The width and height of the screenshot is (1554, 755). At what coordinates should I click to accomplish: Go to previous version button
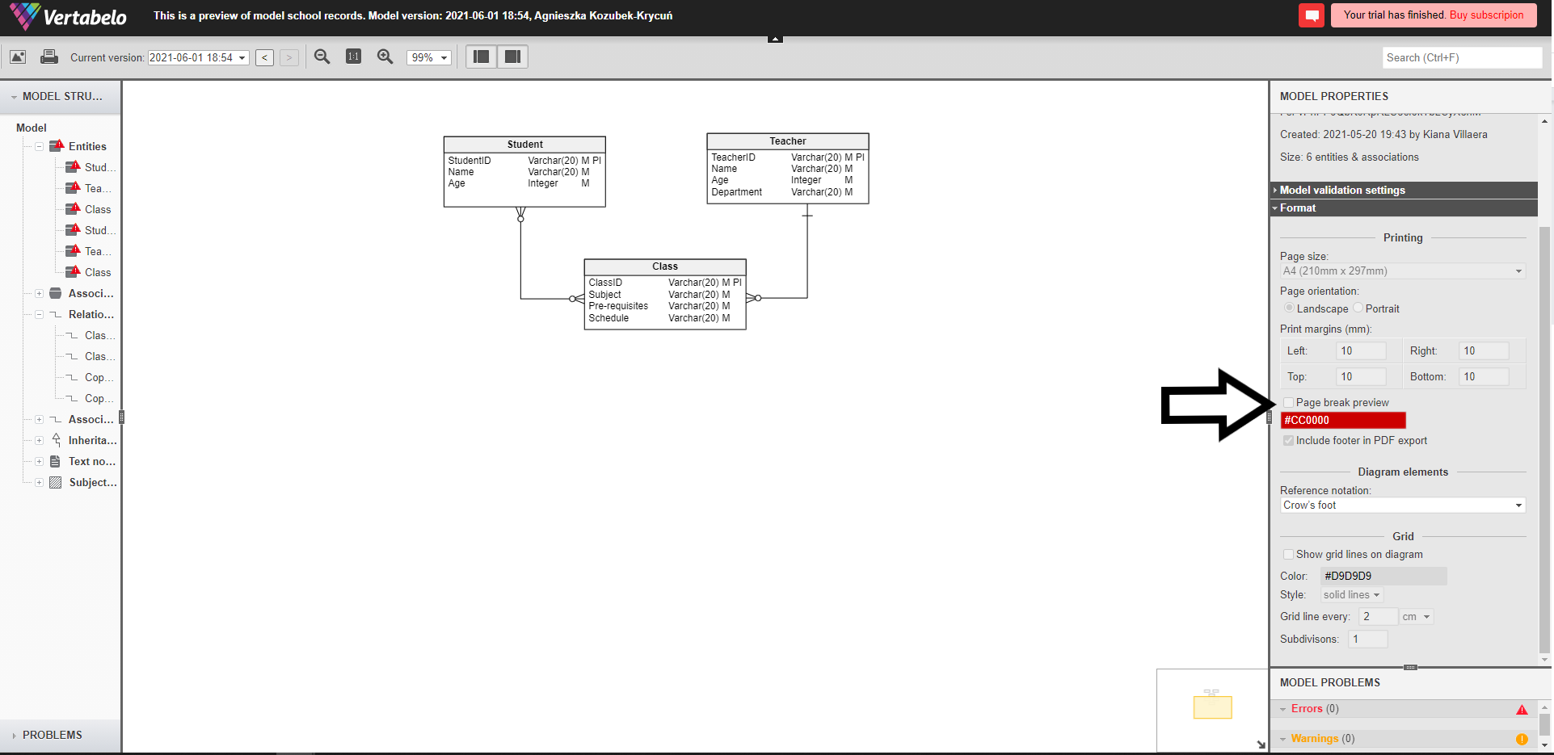click(264, 57)
